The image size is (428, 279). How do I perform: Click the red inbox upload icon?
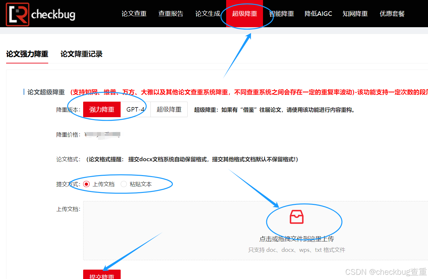coord(297,217)
